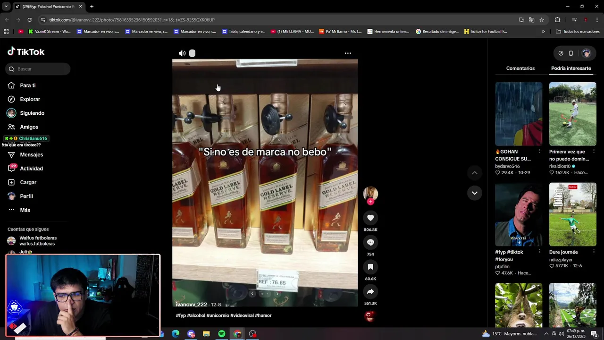Open options for GOHAN CONSIGUE SU card
This screenshot has height=340, width=604.
(x=539, y=151)
